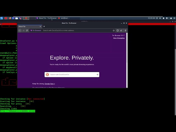This screenshot has height=132, width=176.
Task: Open the display settings tray icon
Action: click(x=157, y=18)
